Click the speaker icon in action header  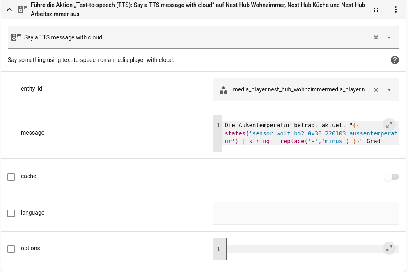point(23,9)
